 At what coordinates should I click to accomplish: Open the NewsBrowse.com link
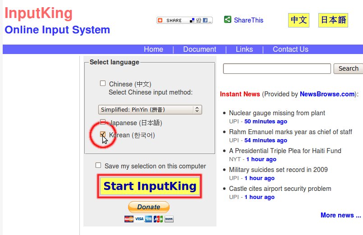pyautogui.click(x=327, y=94)
